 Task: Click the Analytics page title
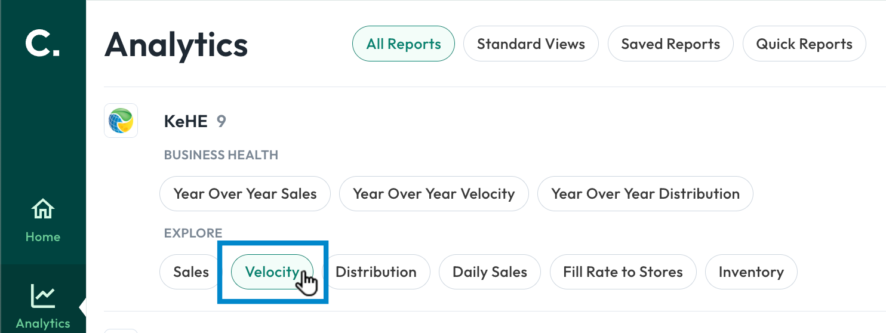176,44
